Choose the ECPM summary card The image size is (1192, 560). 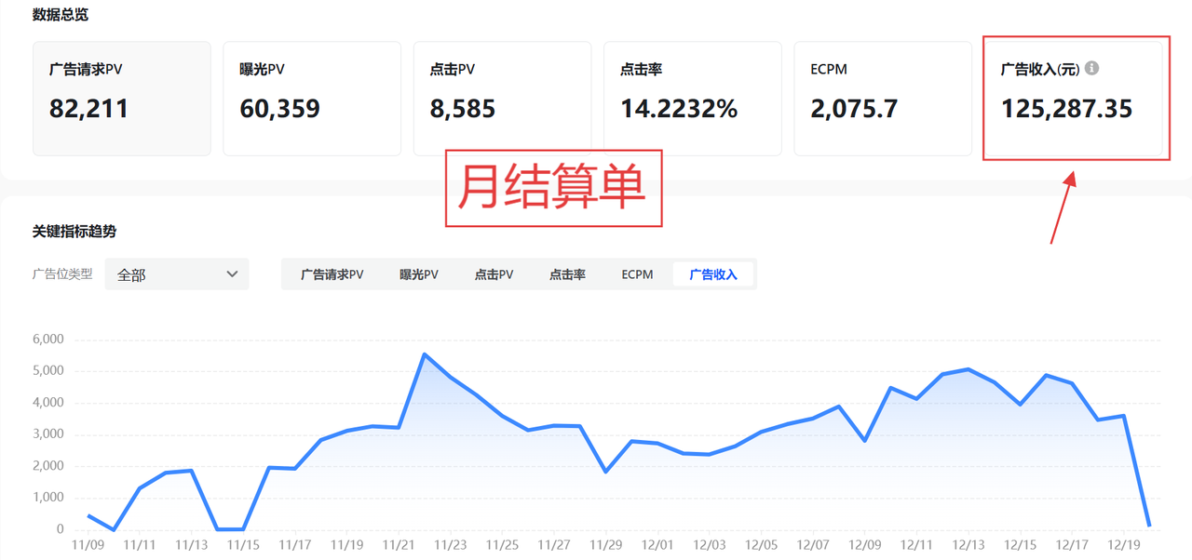882,98
